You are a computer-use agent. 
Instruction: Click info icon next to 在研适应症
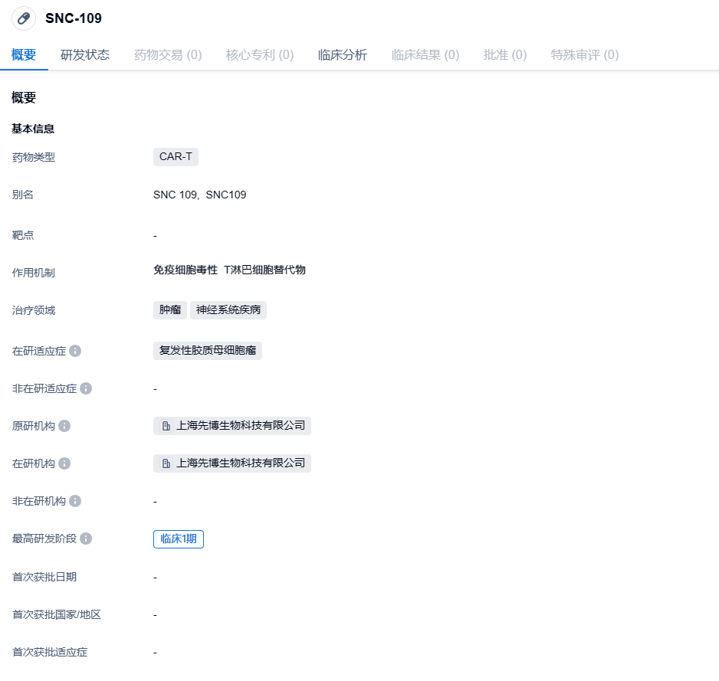75,351
